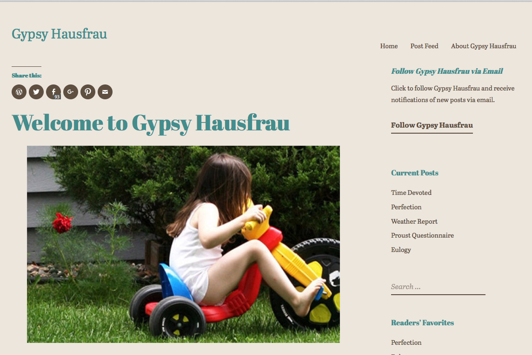
Task: Click the Gypsy Hausfrau site title
Action: [x=60, y=34]
